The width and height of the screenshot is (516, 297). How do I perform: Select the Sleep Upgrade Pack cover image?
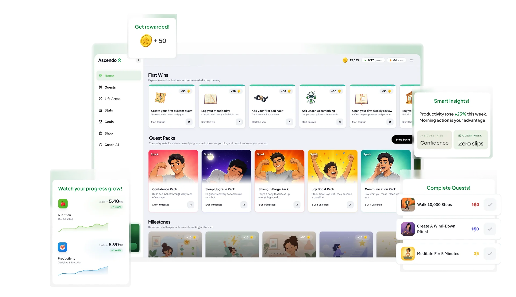click(x=226, y=166)
